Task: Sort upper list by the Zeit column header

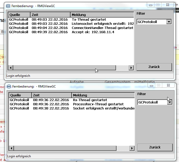Action: [50, 15]
